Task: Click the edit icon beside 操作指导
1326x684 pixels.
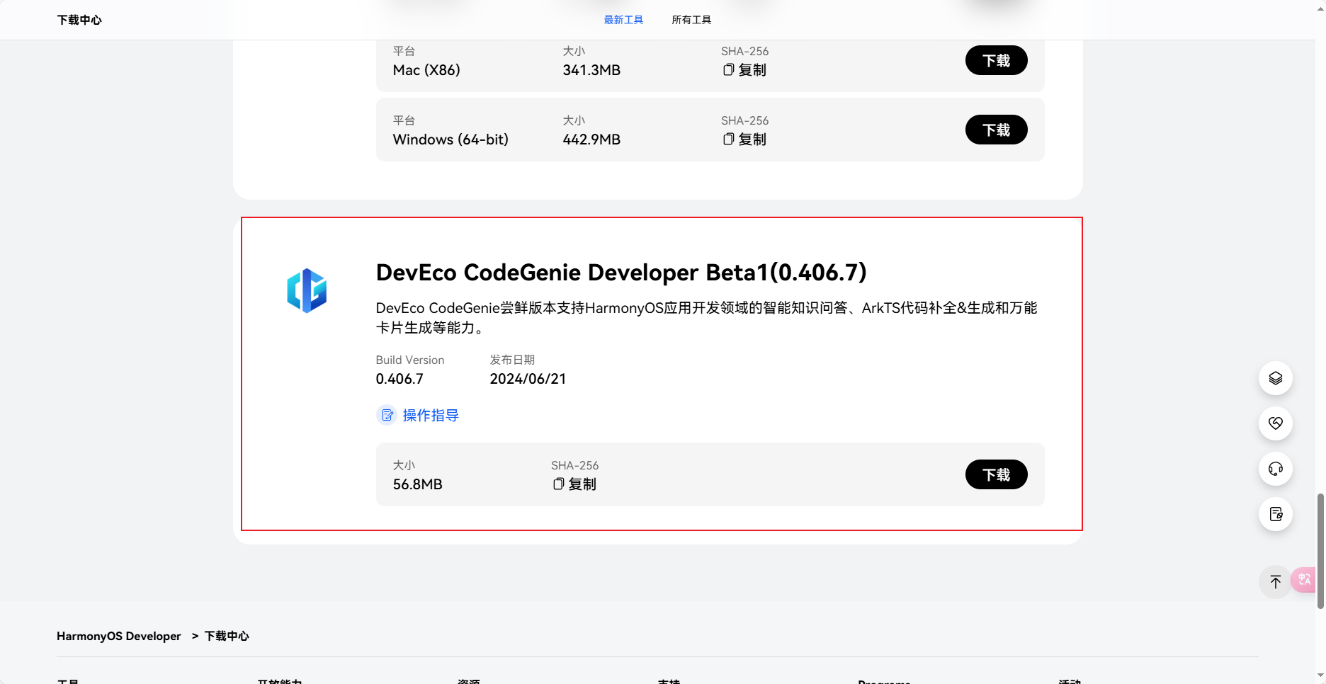Action: tap(387, 415)
